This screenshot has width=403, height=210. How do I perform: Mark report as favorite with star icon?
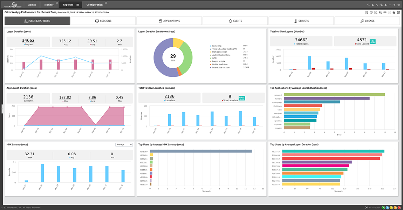(394, 12)
